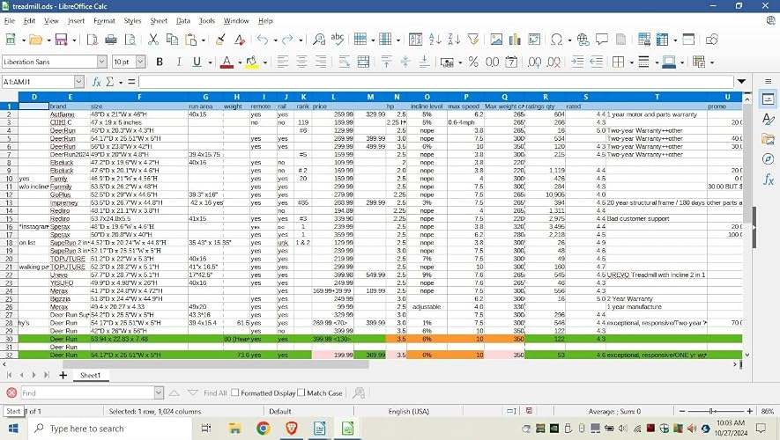Open the sidebar Navigator compass icon
Screen dimensions: 780x440
pyautogui.click(x=768, y=159)
